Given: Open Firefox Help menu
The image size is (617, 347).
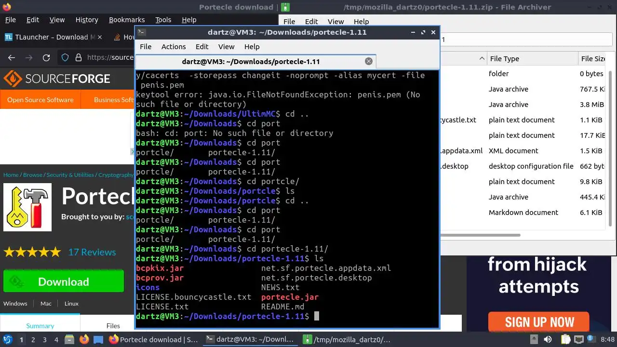Looking at the screenshot, I should (x=189, y=20).
